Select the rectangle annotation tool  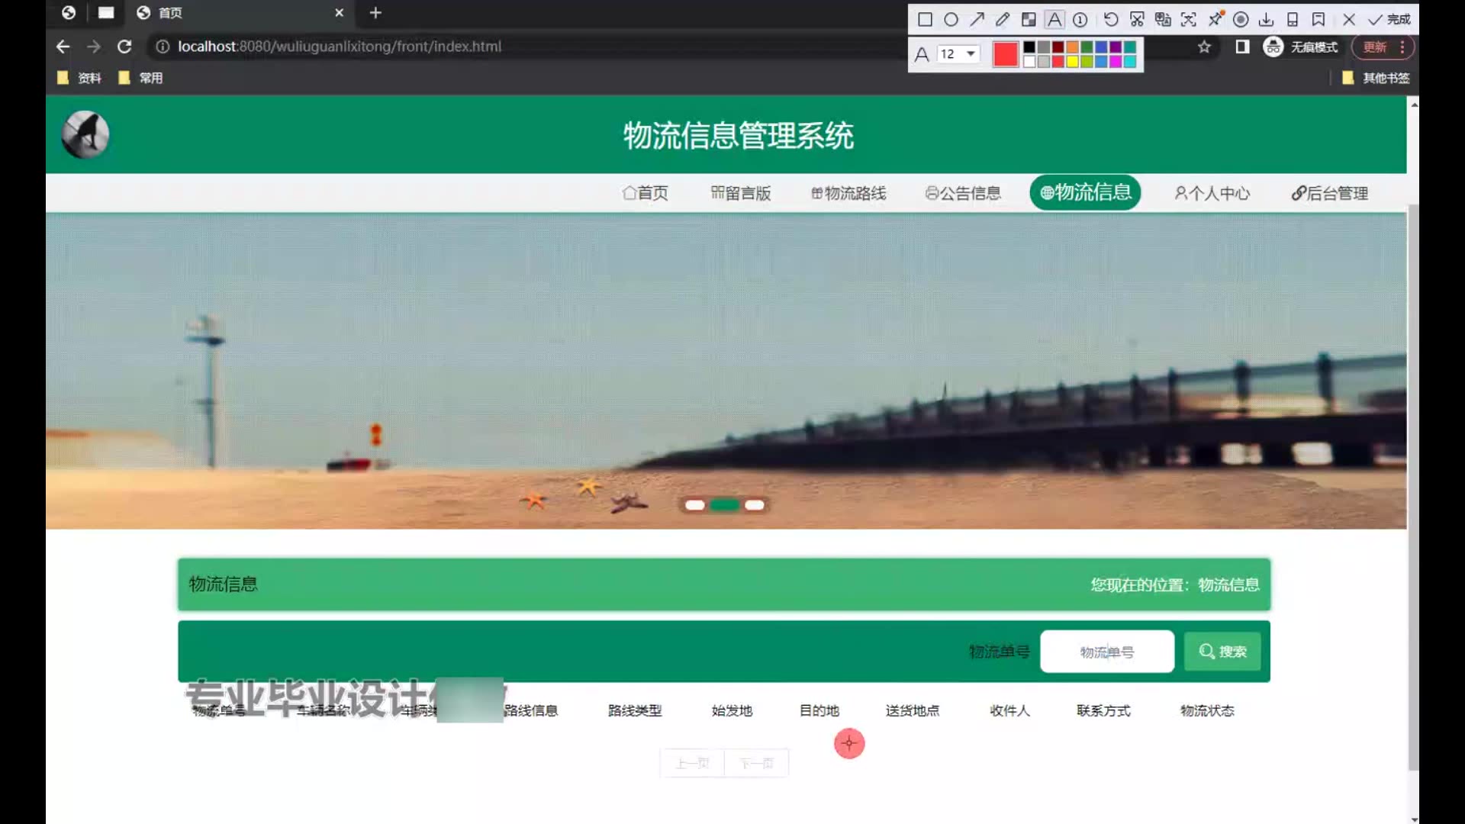925,20
